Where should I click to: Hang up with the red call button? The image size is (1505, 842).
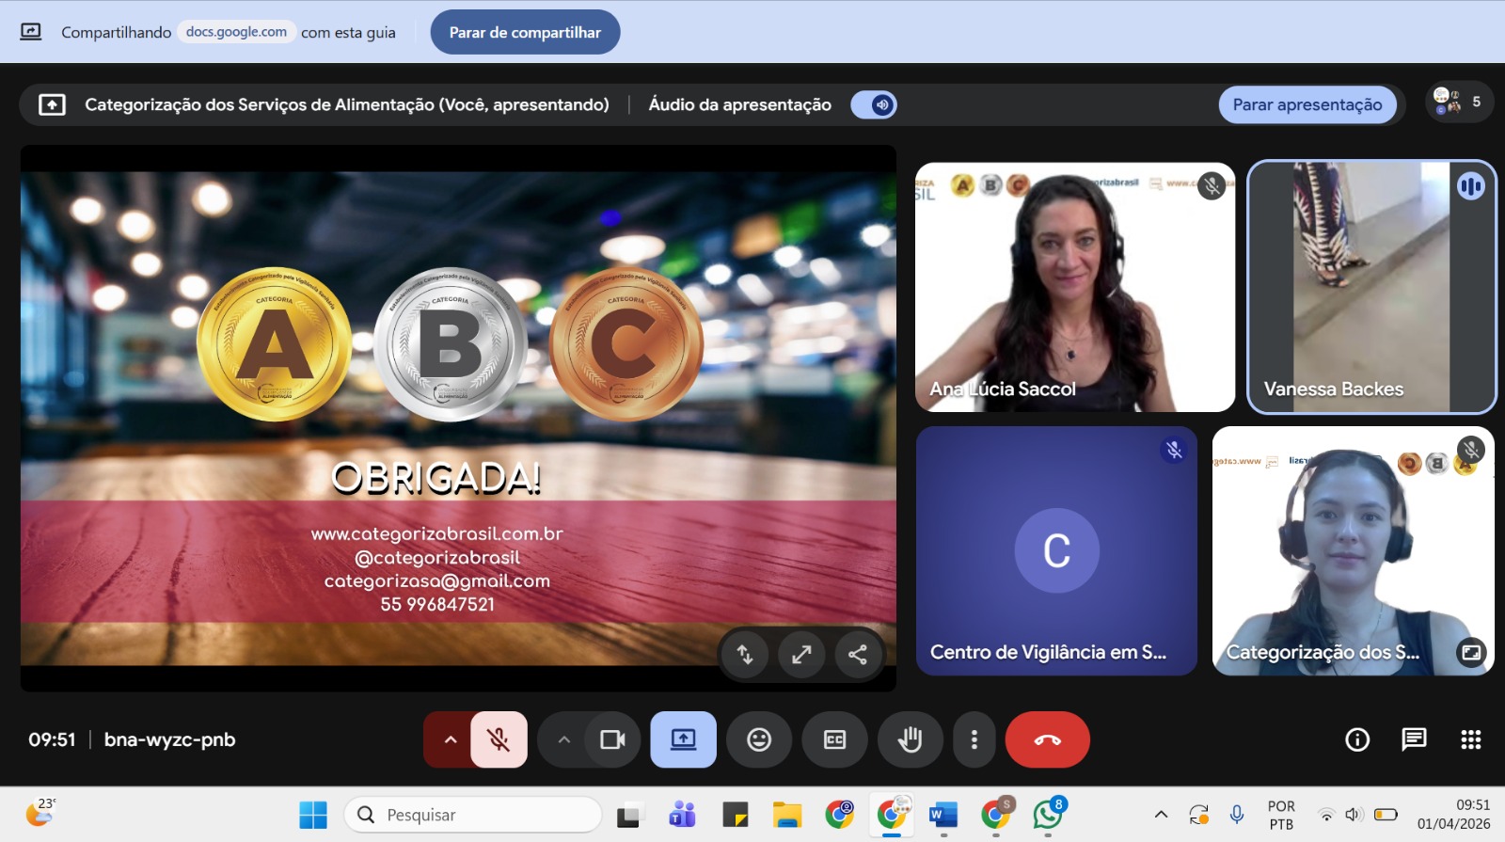pos(1047,739)
